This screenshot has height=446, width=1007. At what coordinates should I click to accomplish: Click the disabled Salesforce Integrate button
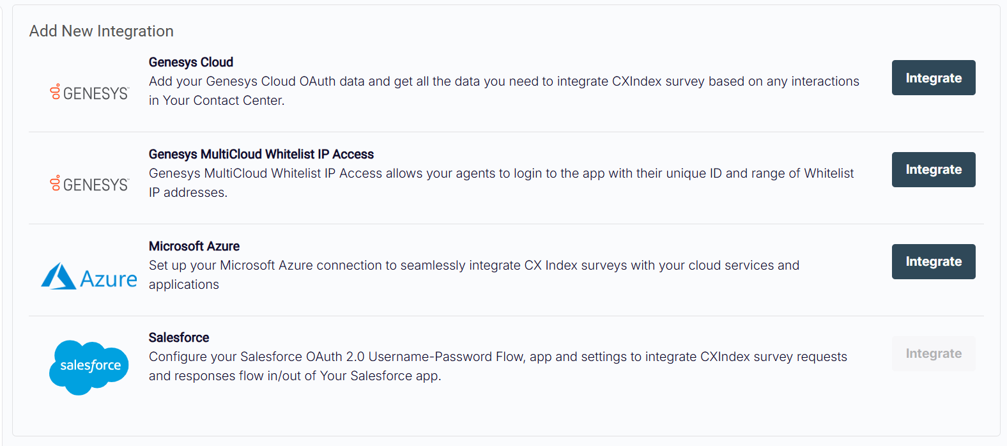(x=933, y=353)
